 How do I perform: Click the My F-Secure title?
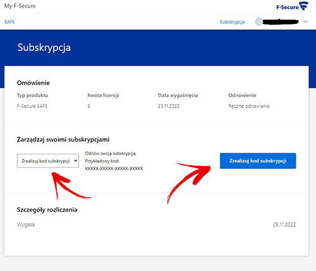click(20, 6)
